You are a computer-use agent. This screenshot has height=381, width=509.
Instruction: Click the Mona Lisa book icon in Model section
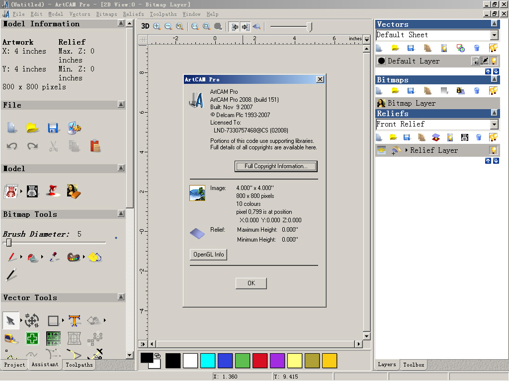(74, 191)
